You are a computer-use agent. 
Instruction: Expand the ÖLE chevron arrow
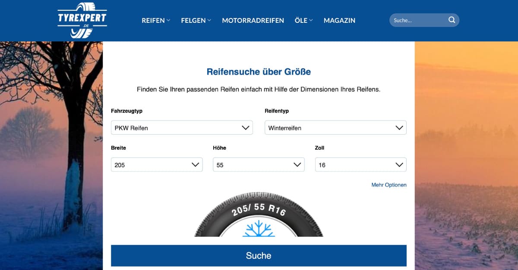pyautogui.click(x=311, y=20)
